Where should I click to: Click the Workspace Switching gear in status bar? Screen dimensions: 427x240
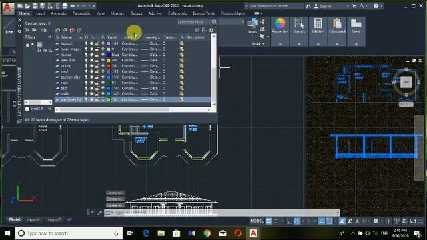click(x=376, y=221)
